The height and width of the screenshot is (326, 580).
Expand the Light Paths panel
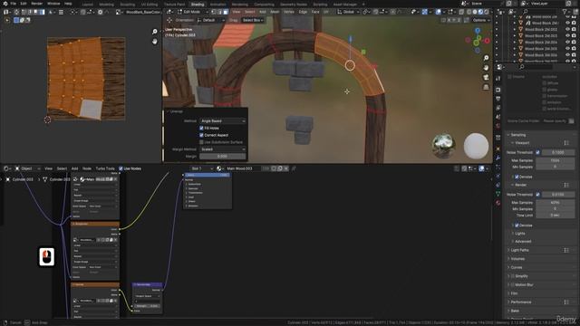(x=519, y=250)
